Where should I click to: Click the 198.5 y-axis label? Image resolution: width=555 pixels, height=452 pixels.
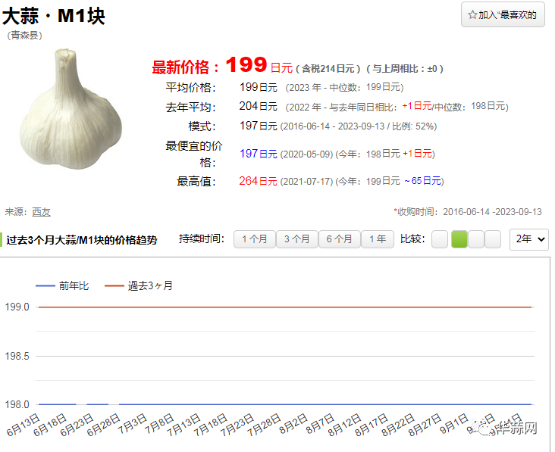[x=17, y=356]
